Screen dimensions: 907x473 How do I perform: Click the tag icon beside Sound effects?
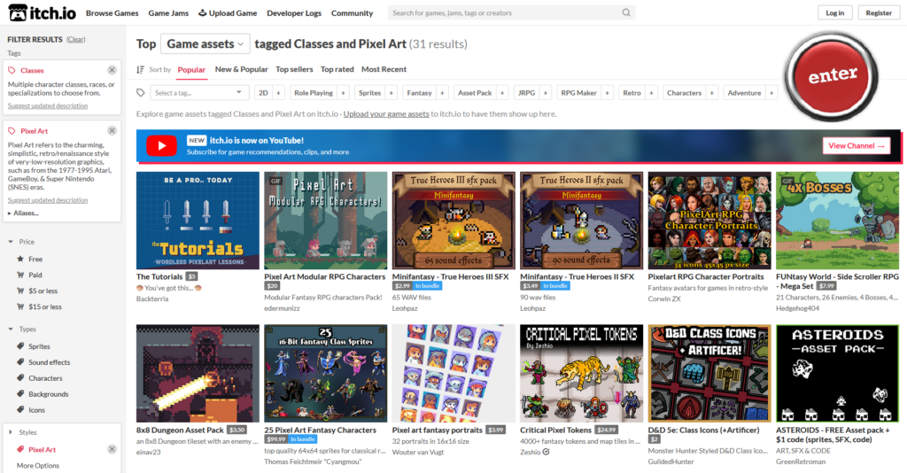click(21, 362)
